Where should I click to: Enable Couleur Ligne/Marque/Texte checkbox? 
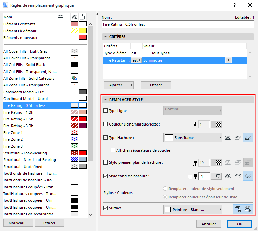105,124
